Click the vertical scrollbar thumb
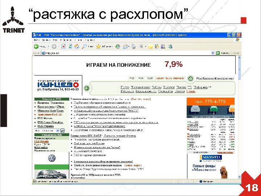Screen dimensions: 261x196 (x=239, y=69)
